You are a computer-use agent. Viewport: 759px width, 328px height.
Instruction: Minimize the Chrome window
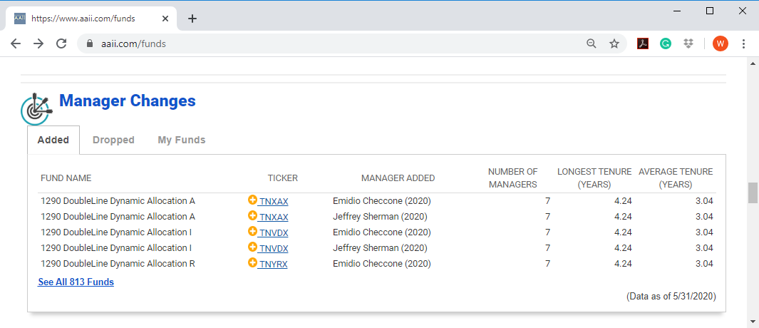point(677,11)
